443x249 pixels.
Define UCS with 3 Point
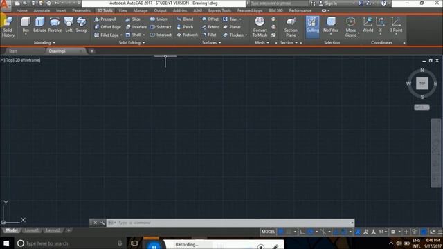(396, 25)
